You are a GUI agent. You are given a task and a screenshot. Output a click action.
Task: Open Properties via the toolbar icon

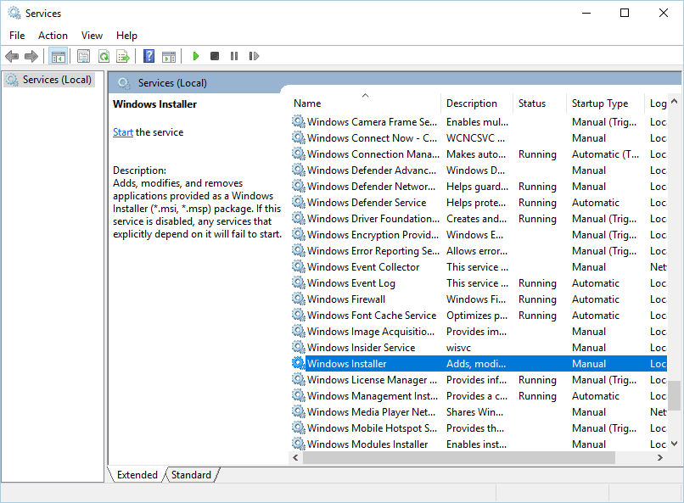[83, 56]
